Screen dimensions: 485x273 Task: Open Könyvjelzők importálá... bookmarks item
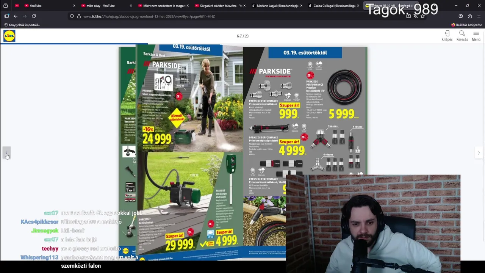coord(22,25)
